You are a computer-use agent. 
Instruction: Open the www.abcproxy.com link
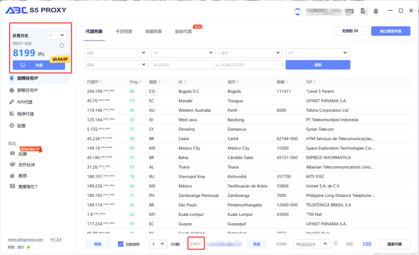[x=24, y=239]
